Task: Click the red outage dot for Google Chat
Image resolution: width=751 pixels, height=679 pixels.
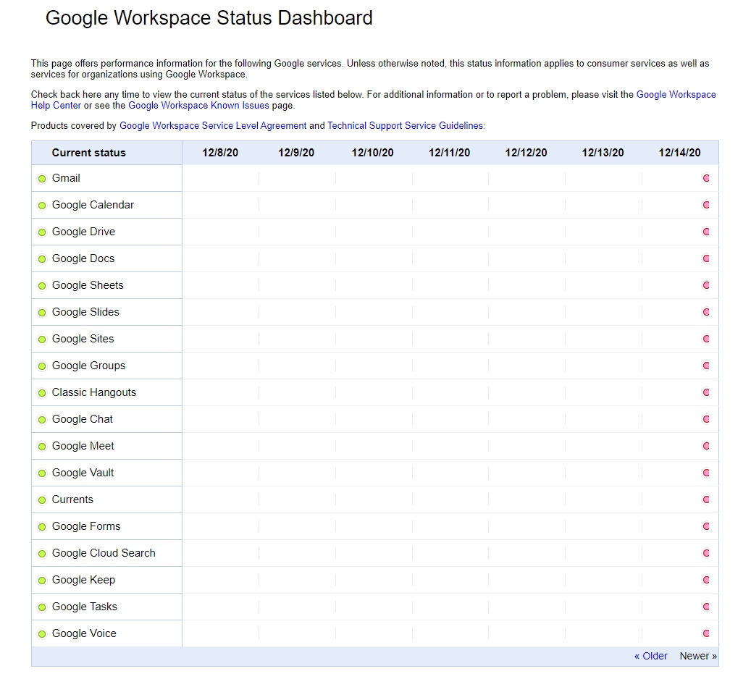Action: tap(706, 419)
